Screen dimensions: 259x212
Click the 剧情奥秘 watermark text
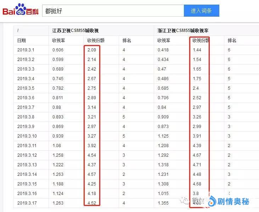(x=233, y=201)
